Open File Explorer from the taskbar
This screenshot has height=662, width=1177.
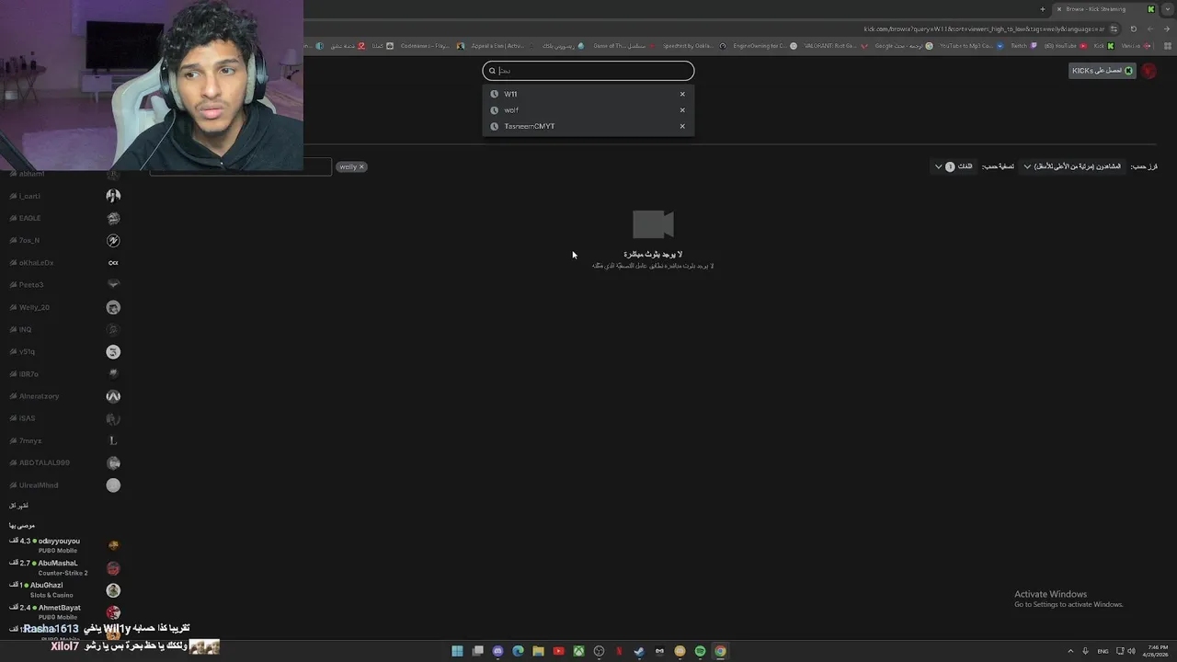tap(538, 651)
